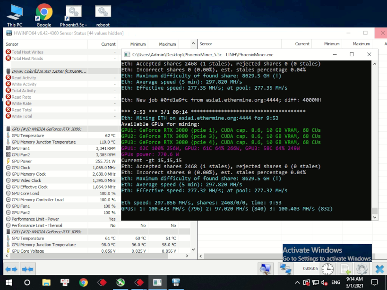
Task: Select Performance Limit - Thermal row
Action: [x=97, y=225]
